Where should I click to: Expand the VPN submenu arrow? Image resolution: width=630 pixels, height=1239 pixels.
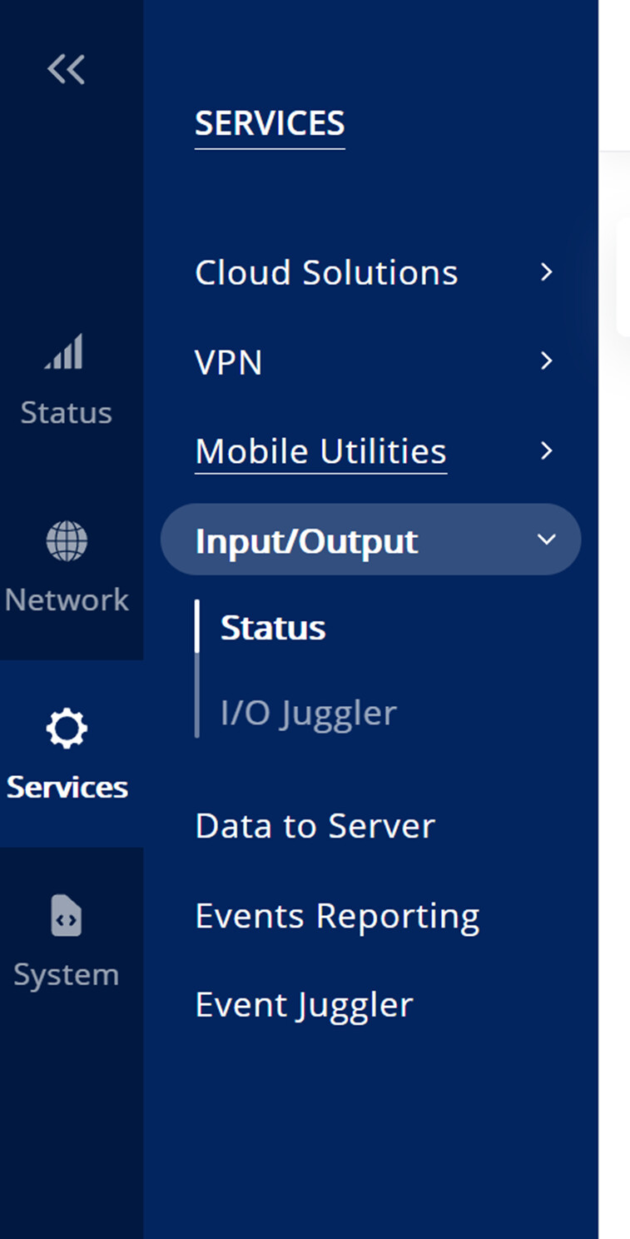coord(547,361)
